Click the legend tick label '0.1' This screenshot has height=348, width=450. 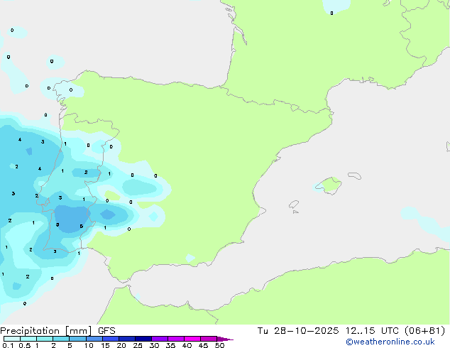click(8, 345)
